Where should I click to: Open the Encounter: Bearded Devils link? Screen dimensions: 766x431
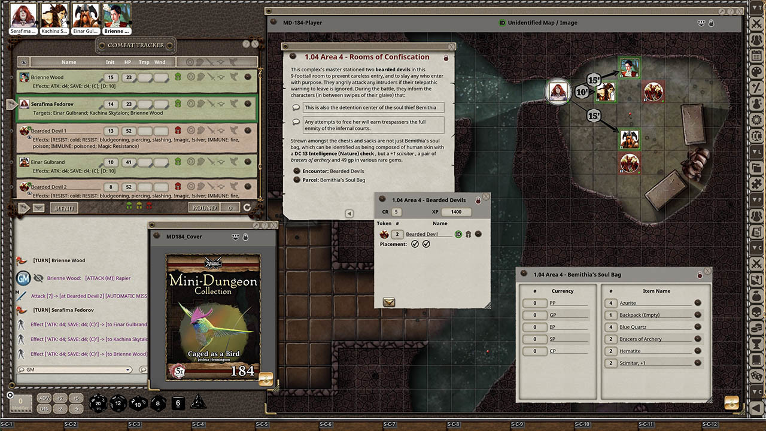point(297,171)
